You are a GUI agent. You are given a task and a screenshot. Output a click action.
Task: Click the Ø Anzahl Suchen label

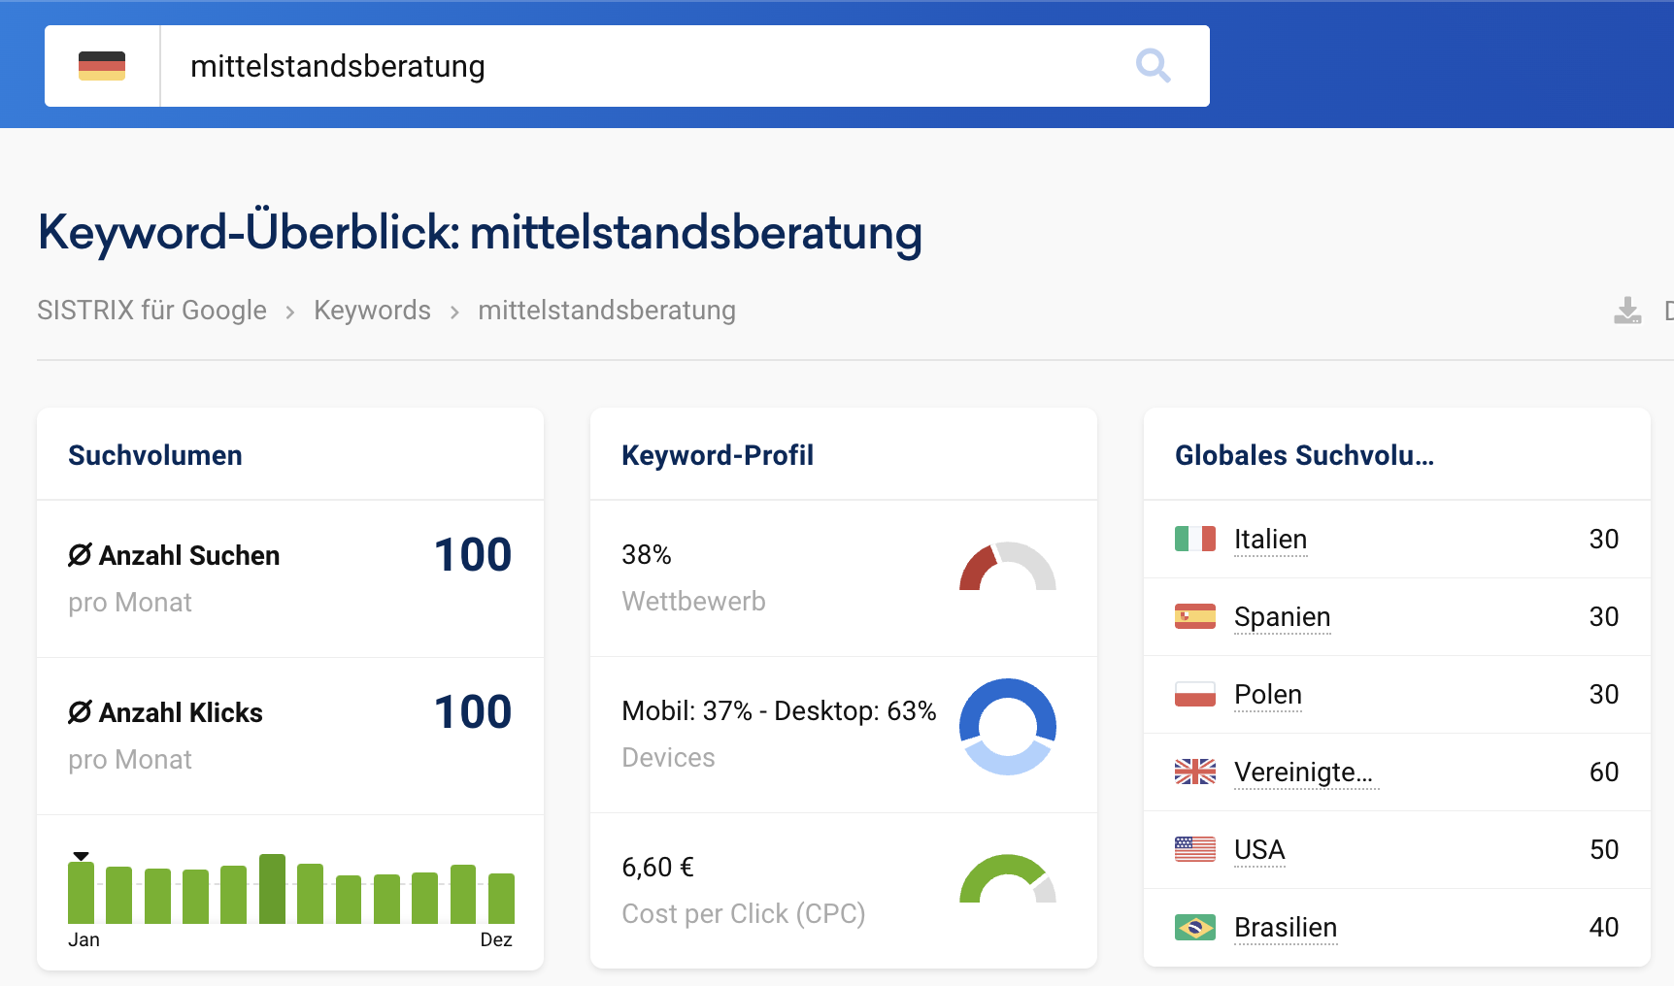click(174, 555)
